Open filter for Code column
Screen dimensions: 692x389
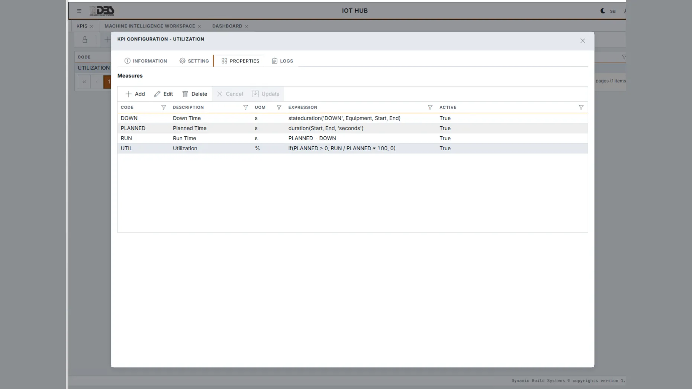[x=164, y=107]
